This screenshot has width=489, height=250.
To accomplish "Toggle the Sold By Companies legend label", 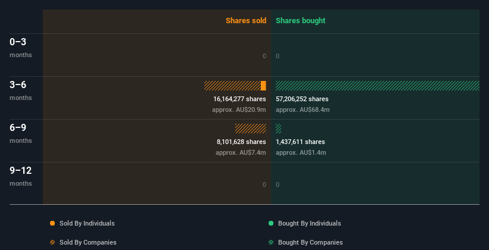I will click(x=88, y=242).
